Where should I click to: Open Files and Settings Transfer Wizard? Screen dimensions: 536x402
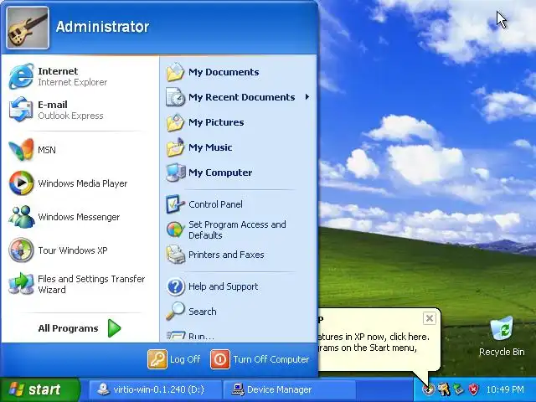pos(79,284)
